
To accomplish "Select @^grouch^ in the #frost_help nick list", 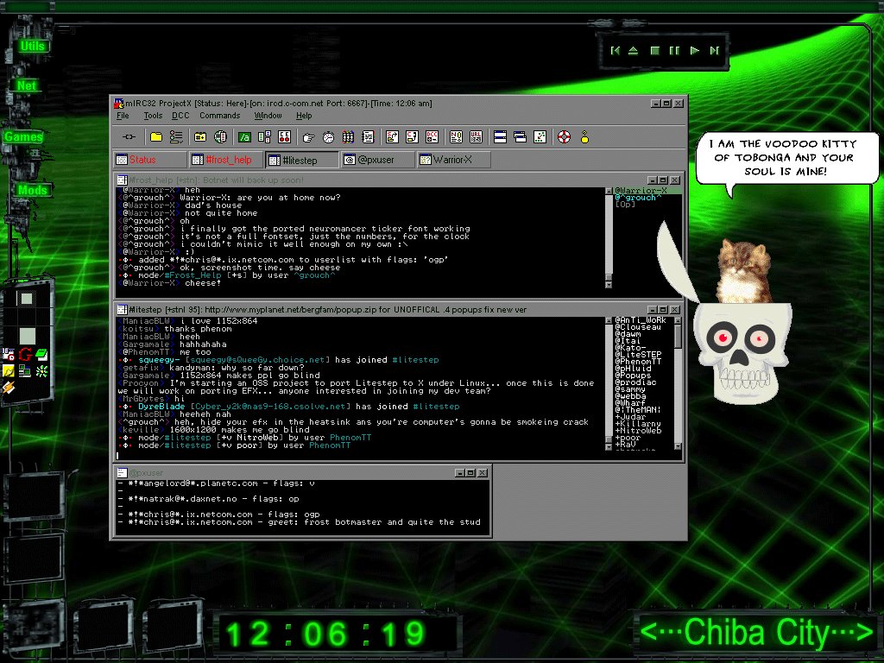I will (x=639, y=198).
